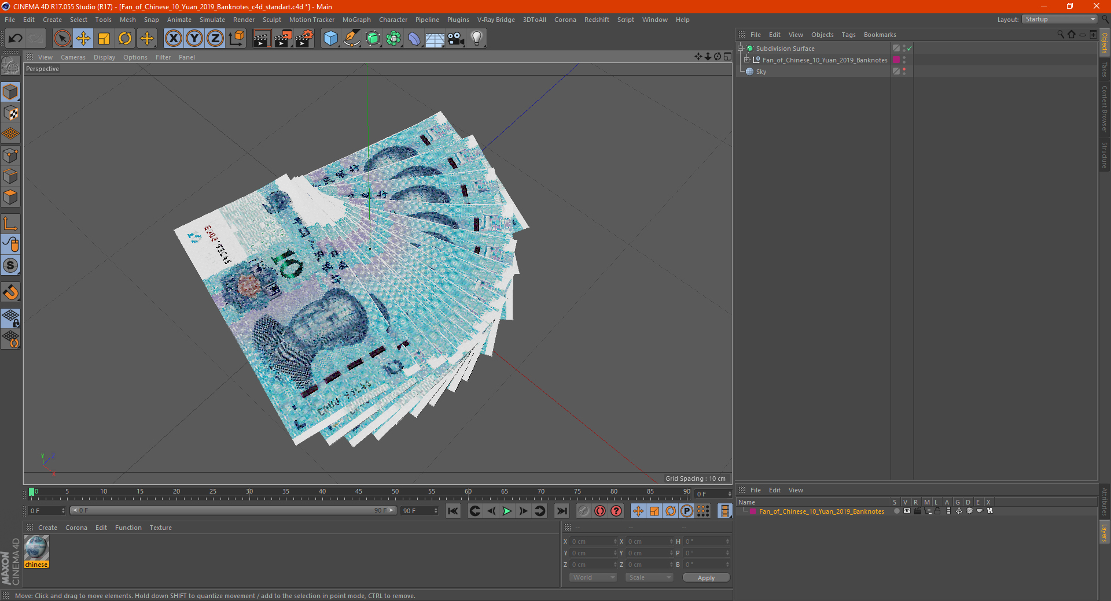Click the Autokeying button
1111x601 pixels.
coord(600,511)
